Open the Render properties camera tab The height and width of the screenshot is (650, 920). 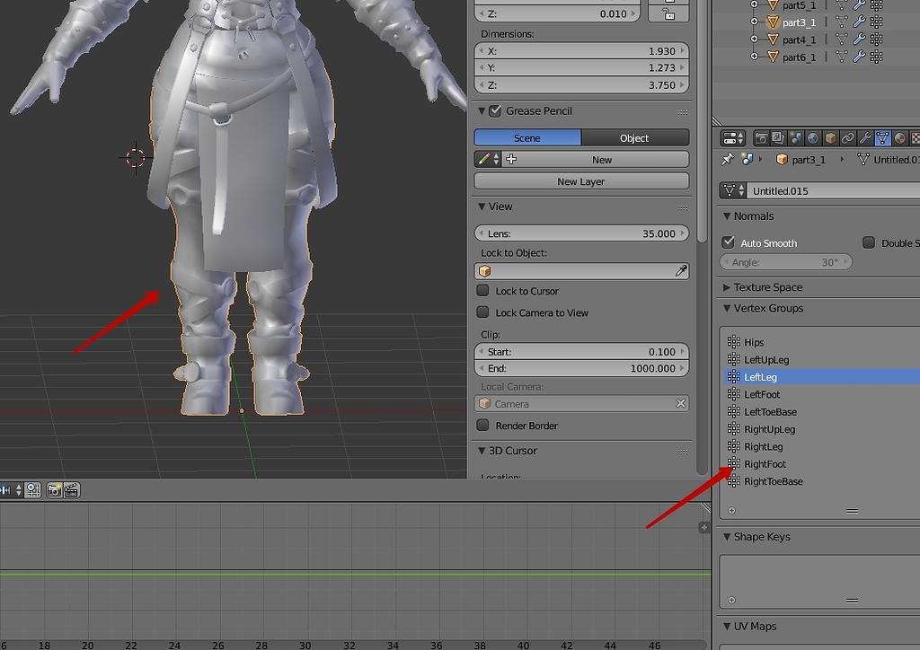click(761, 138)
